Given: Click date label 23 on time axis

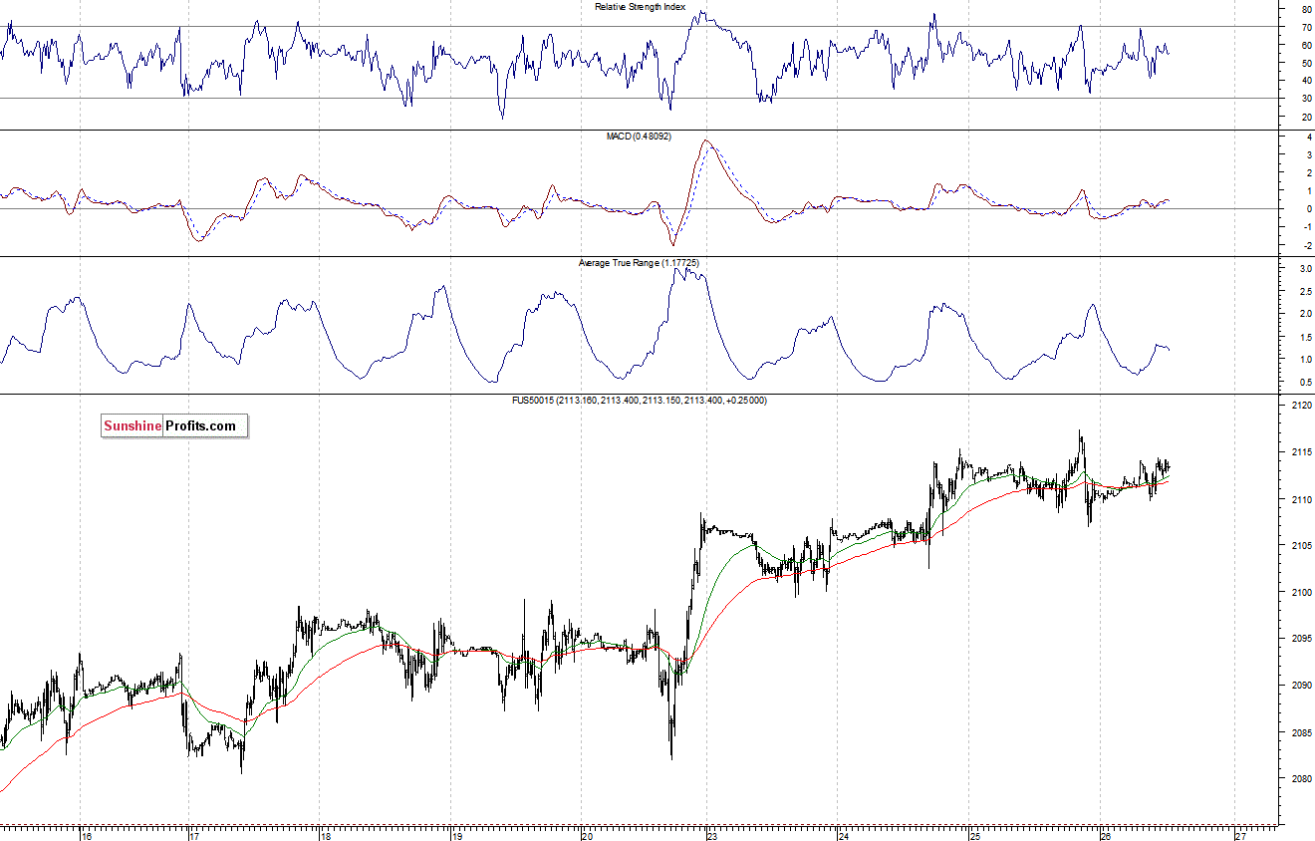Looking at the screenshot, I should pyautogui.click(x=713, y=835).
